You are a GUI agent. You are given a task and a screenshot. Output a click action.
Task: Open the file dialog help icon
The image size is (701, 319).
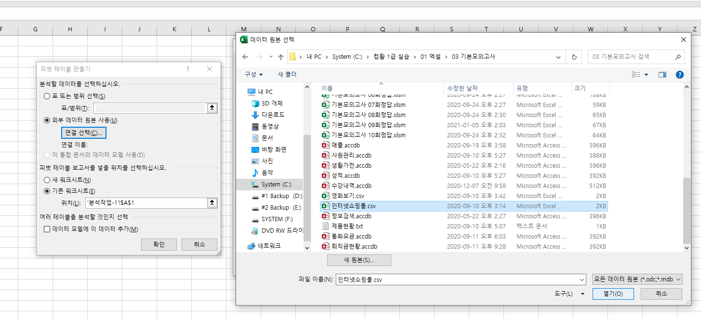(679, 75)
